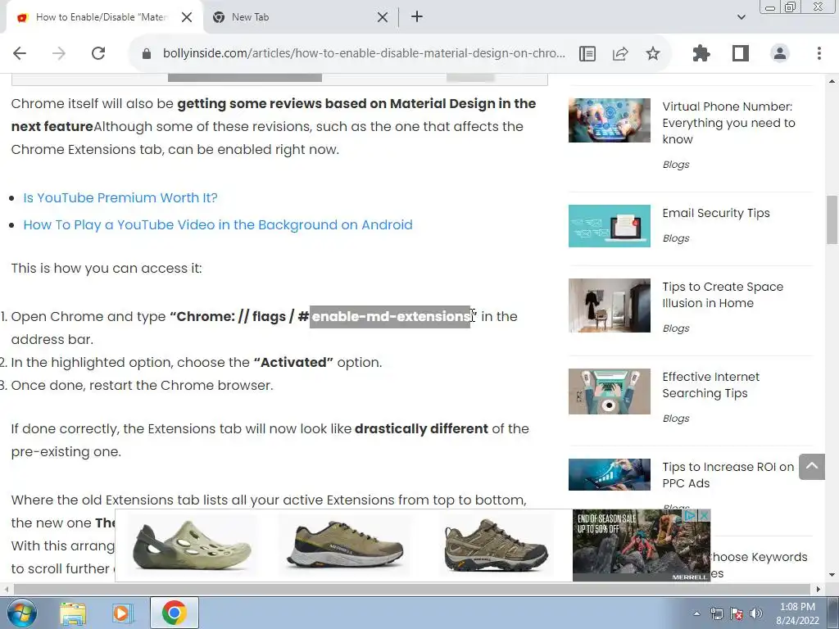The height and width of the screenshot is (629, 839).
Task: Click Internet Searching Tips thumbnail
Action: tap(610, 391)
